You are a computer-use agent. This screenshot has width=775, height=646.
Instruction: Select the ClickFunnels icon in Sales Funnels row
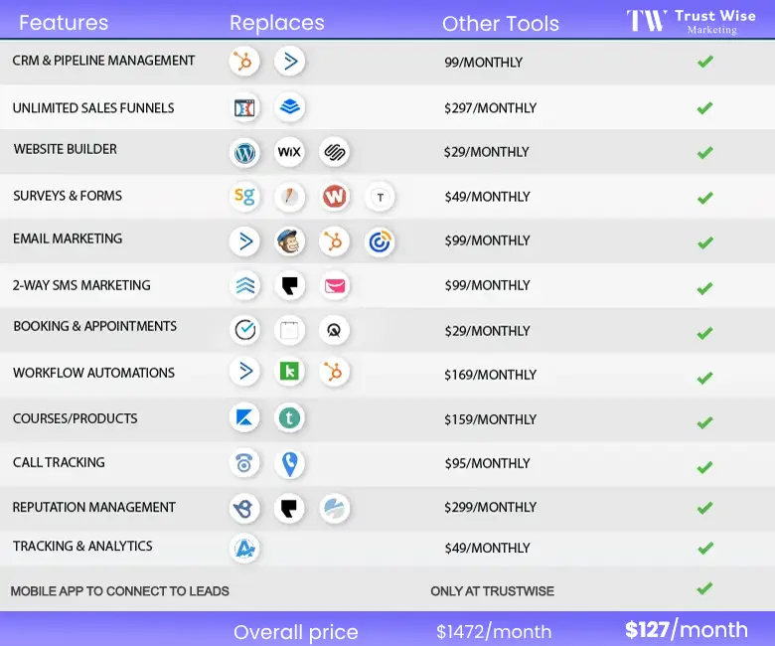point(244,107)
